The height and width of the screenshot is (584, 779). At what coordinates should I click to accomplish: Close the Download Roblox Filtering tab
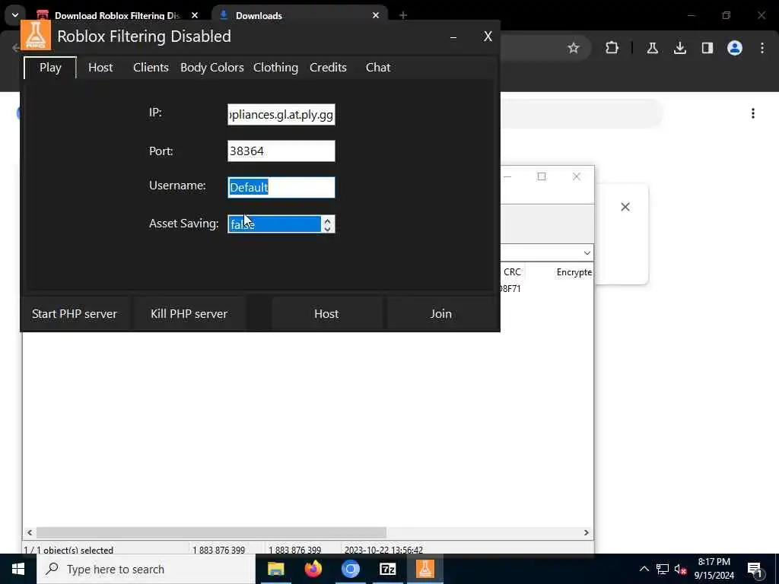[x=195, y=15]
